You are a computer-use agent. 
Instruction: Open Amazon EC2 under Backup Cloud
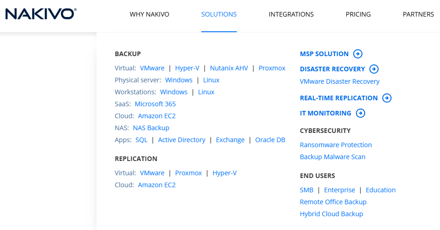click(x=157, y=116)
